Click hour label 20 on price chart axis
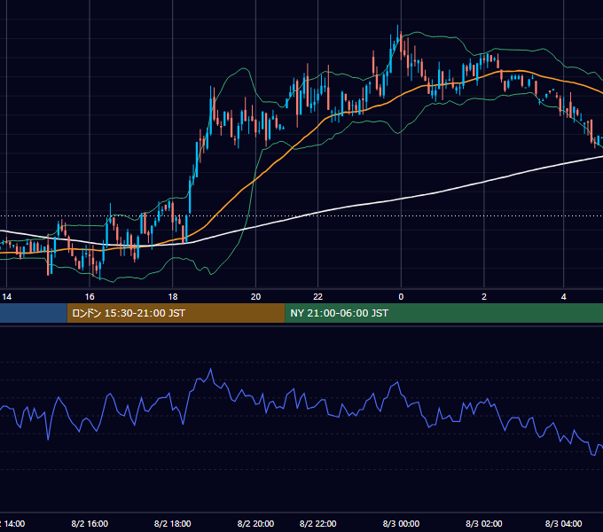603x532 pixels. (x=255, y=297)
